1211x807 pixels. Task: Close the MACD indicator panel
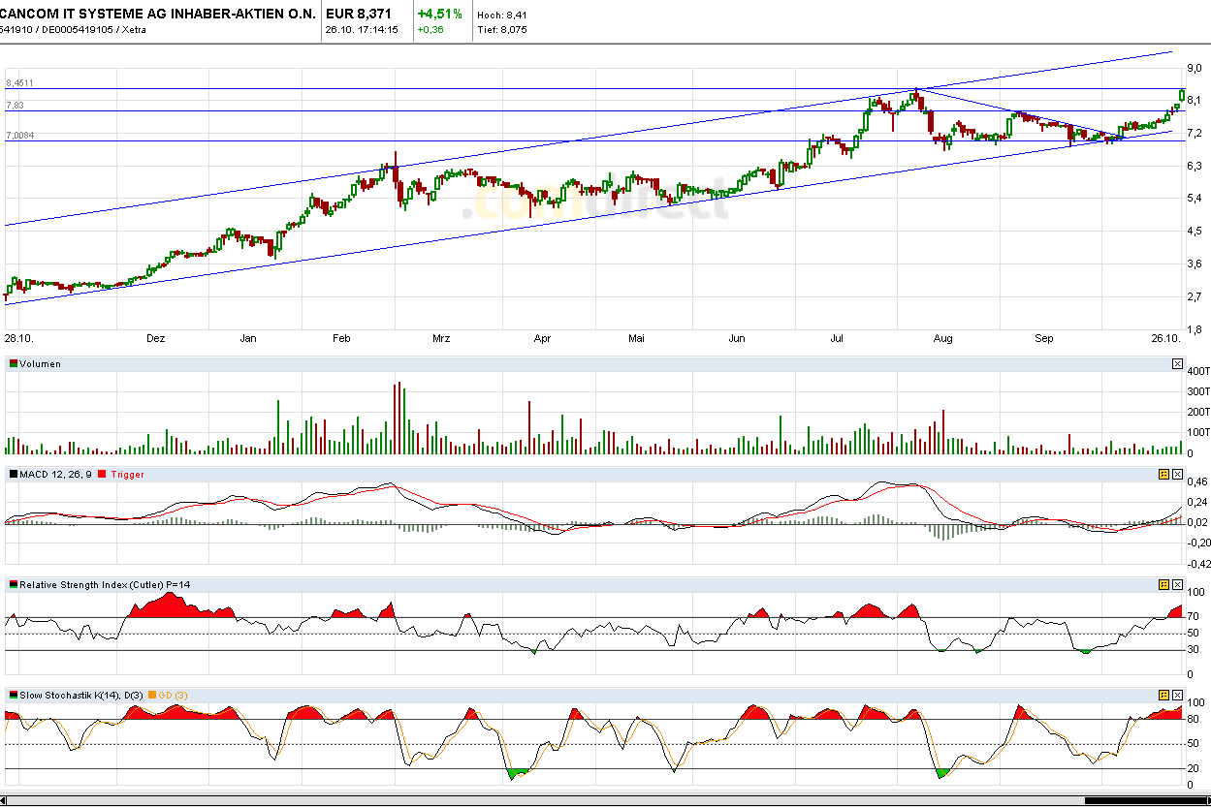[1177, 474]
